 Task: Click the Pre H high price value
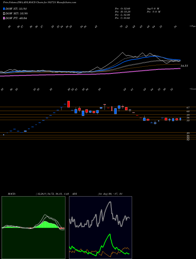[123, 12]
